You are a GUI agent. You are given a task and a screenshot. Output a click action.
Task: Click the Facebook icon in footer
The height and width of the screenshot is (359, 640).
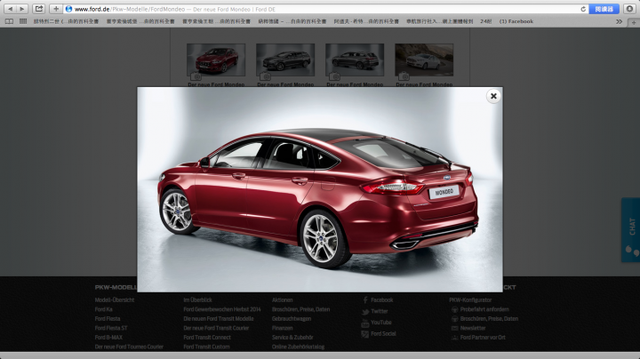pos(365,300)
